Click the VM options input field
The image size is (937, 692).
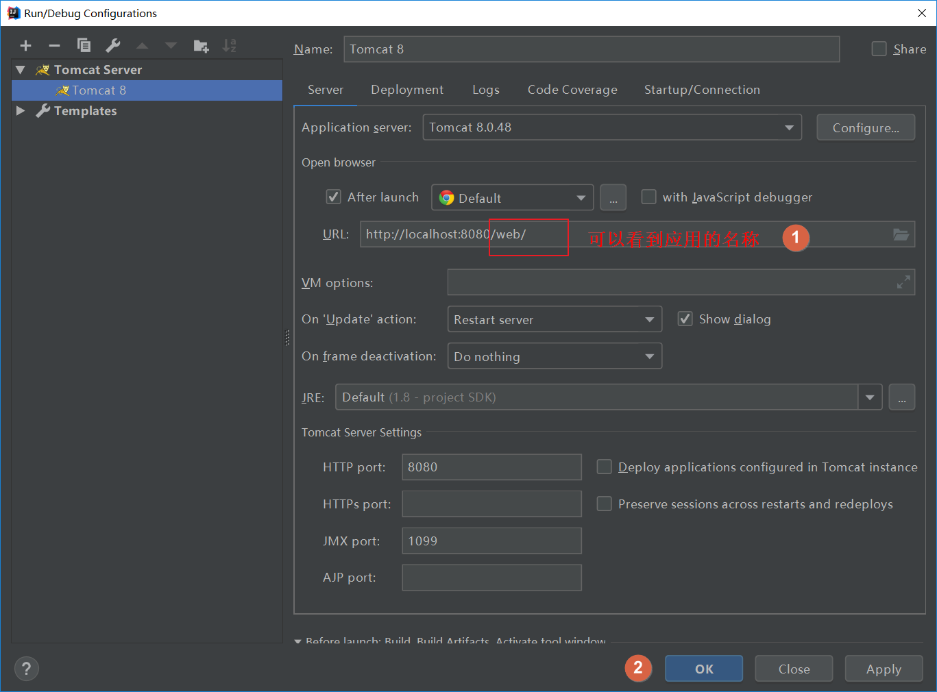click(x=681, y=282)
